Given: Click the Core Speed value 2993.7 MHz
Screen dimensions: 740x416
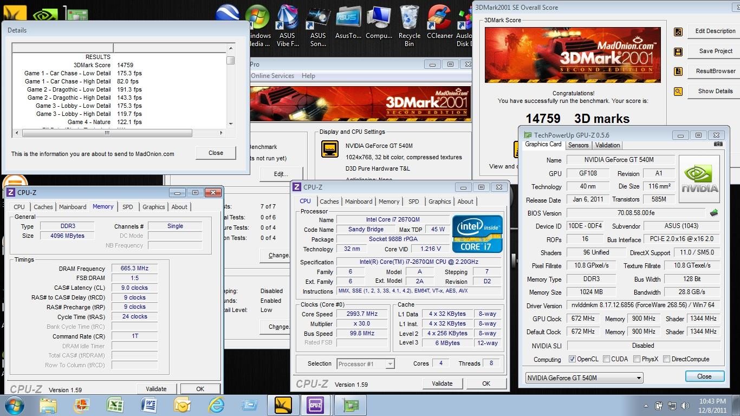Looking at the screenshot, I should coord(362,314).
